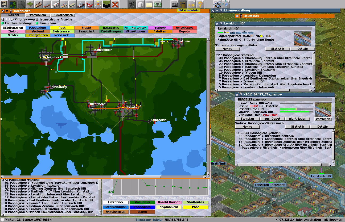345x222 pixels.
Task: Switch to the Industrieliste tab
Action: coord(62,15)
